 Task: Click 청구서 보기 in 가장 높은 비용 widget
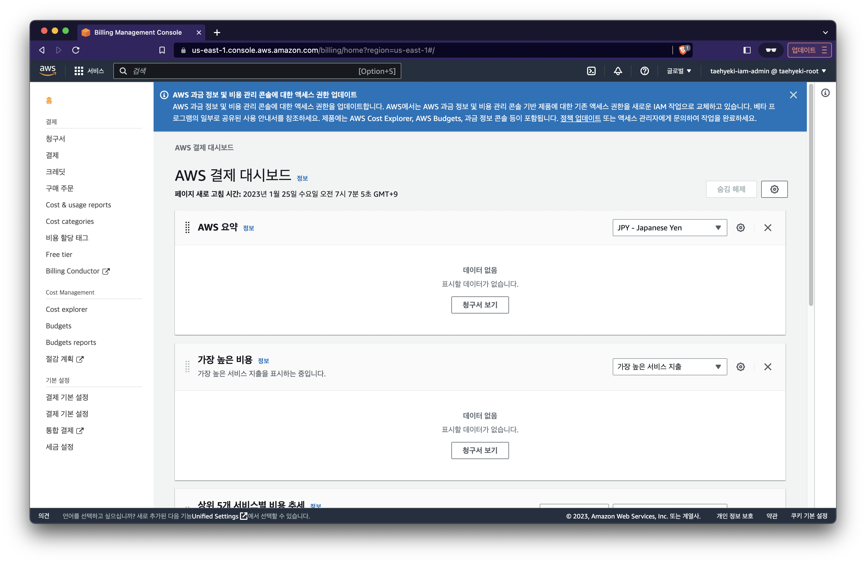pos(480,450)
